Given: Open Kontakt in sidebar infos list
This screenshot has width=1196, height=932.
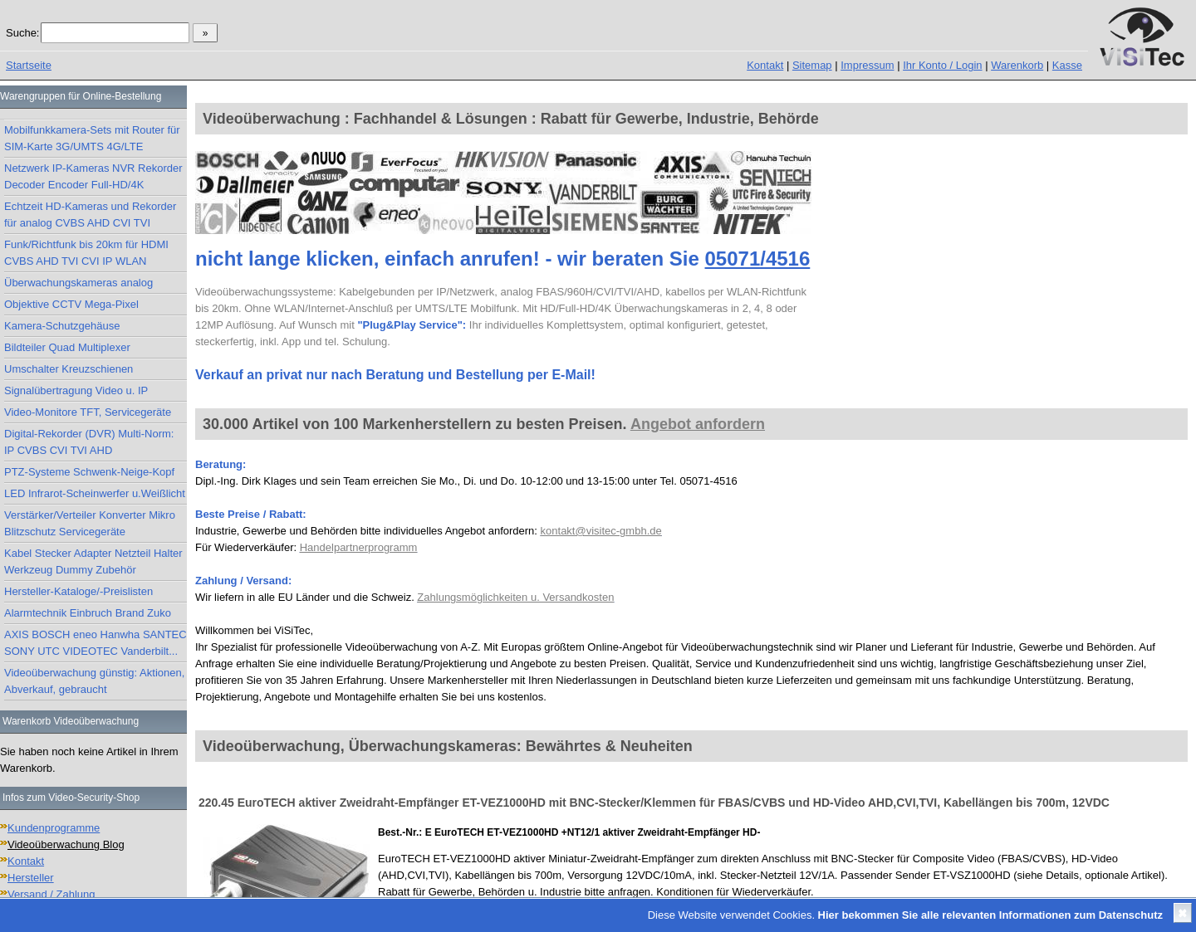Looking at the screenshot, I should pyautogui.click(x=26, y=861).
